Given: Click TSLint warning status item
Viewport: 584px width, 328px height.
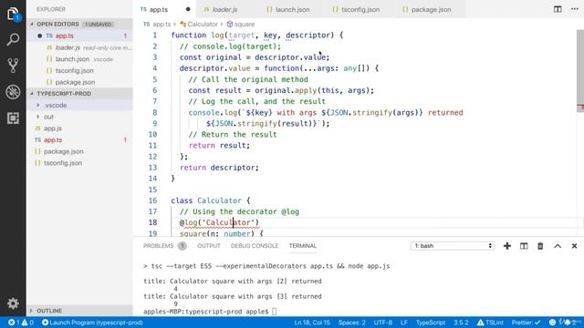Looking at the screenshot, I should [x=490, y=323].
